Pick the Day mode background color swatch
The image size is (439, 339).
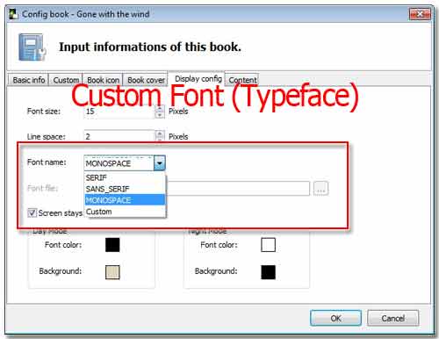[112, 272]
